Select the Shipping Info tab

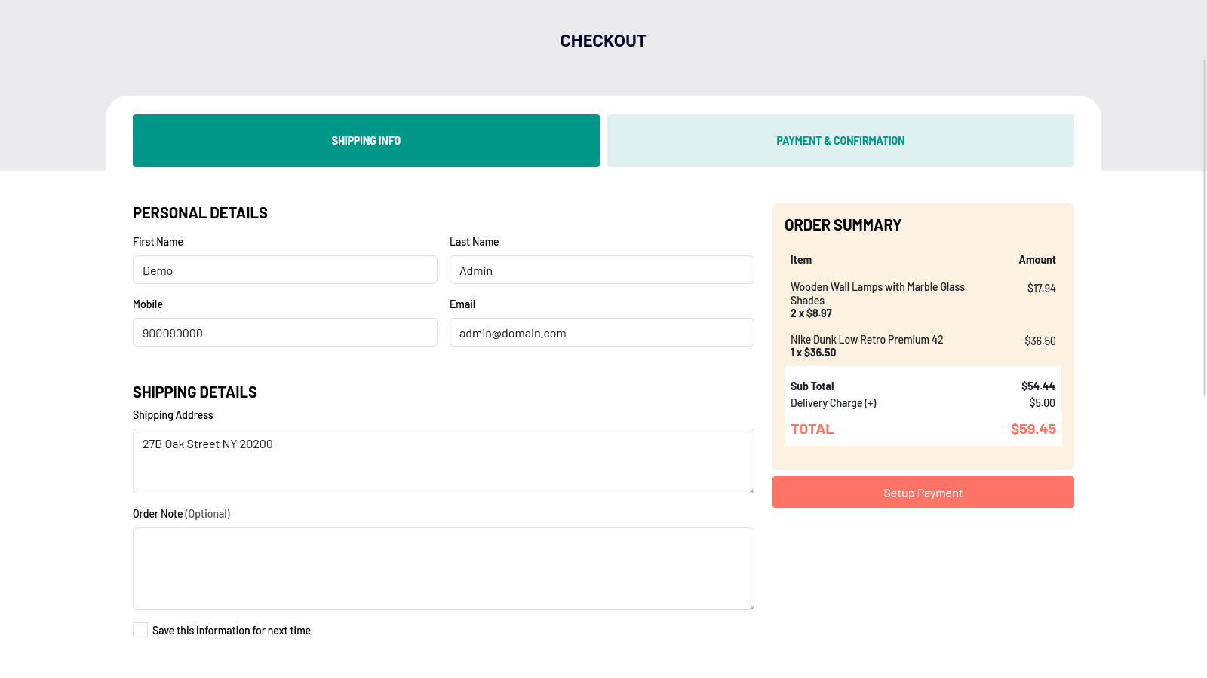click(366, 140)
